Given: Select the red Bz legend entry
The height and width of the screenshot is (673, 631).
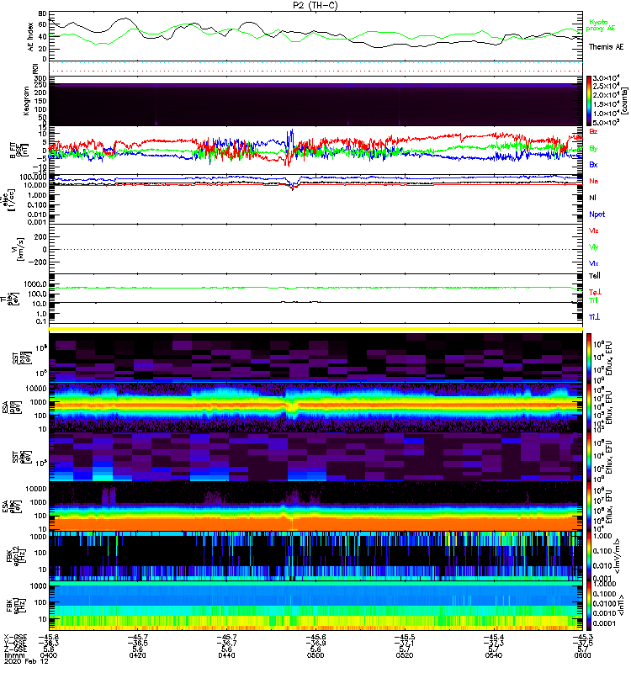Looking at the screenshot, I should [593, 131].
